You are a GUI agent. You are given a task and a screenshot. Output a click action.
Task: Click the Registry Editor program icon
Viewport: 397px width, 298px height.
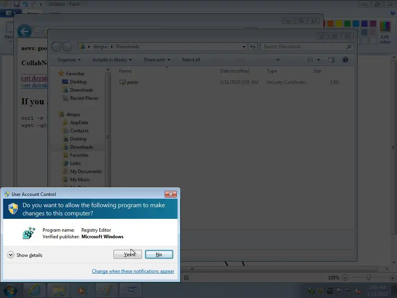(x=29, y=233)
